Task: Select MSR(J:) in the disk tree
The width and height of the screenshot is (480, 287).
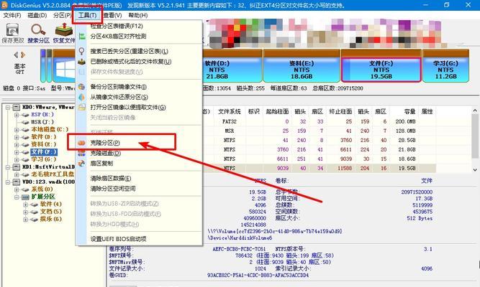Action: coord(42,122)
